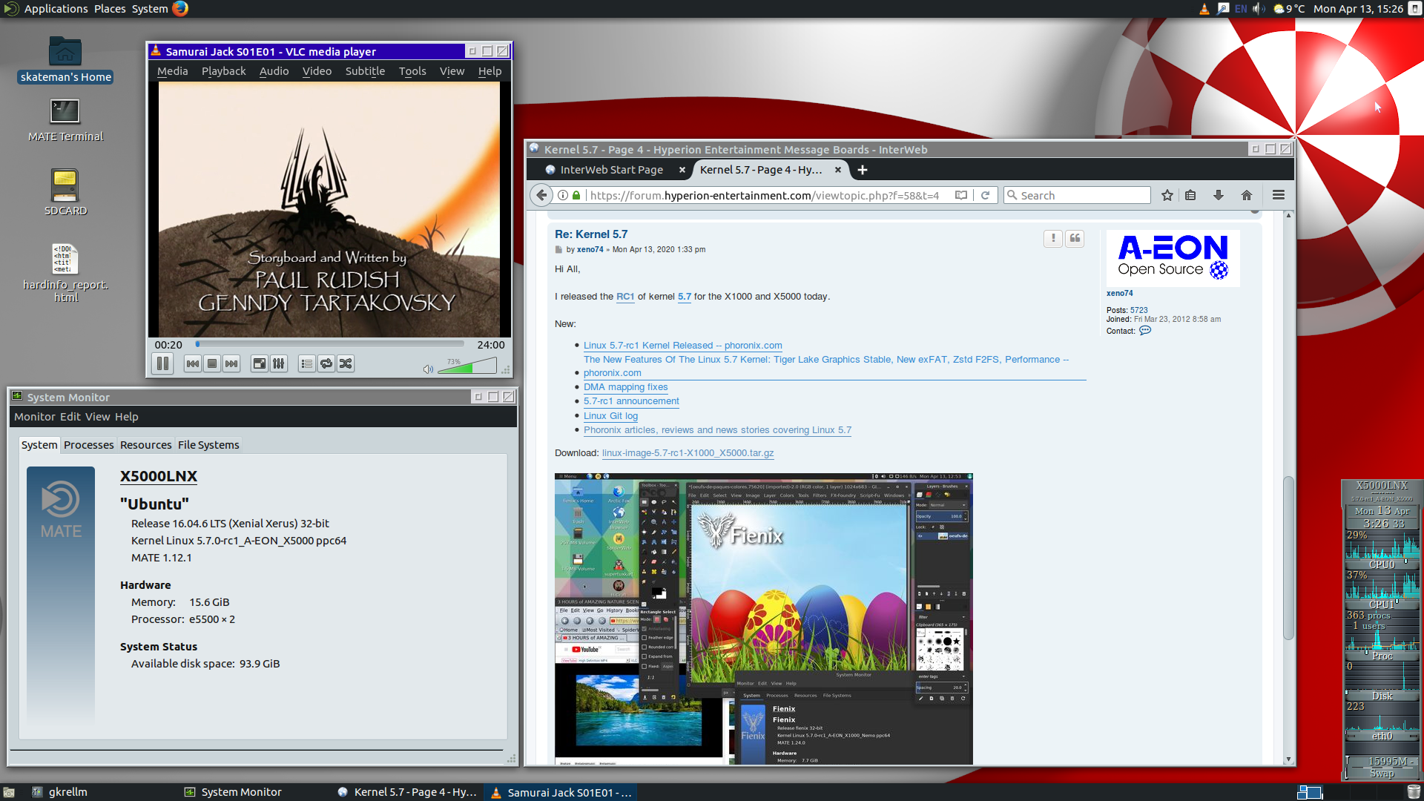
Task: Open VLC extended settings equalizer icon
Action: 278,363
